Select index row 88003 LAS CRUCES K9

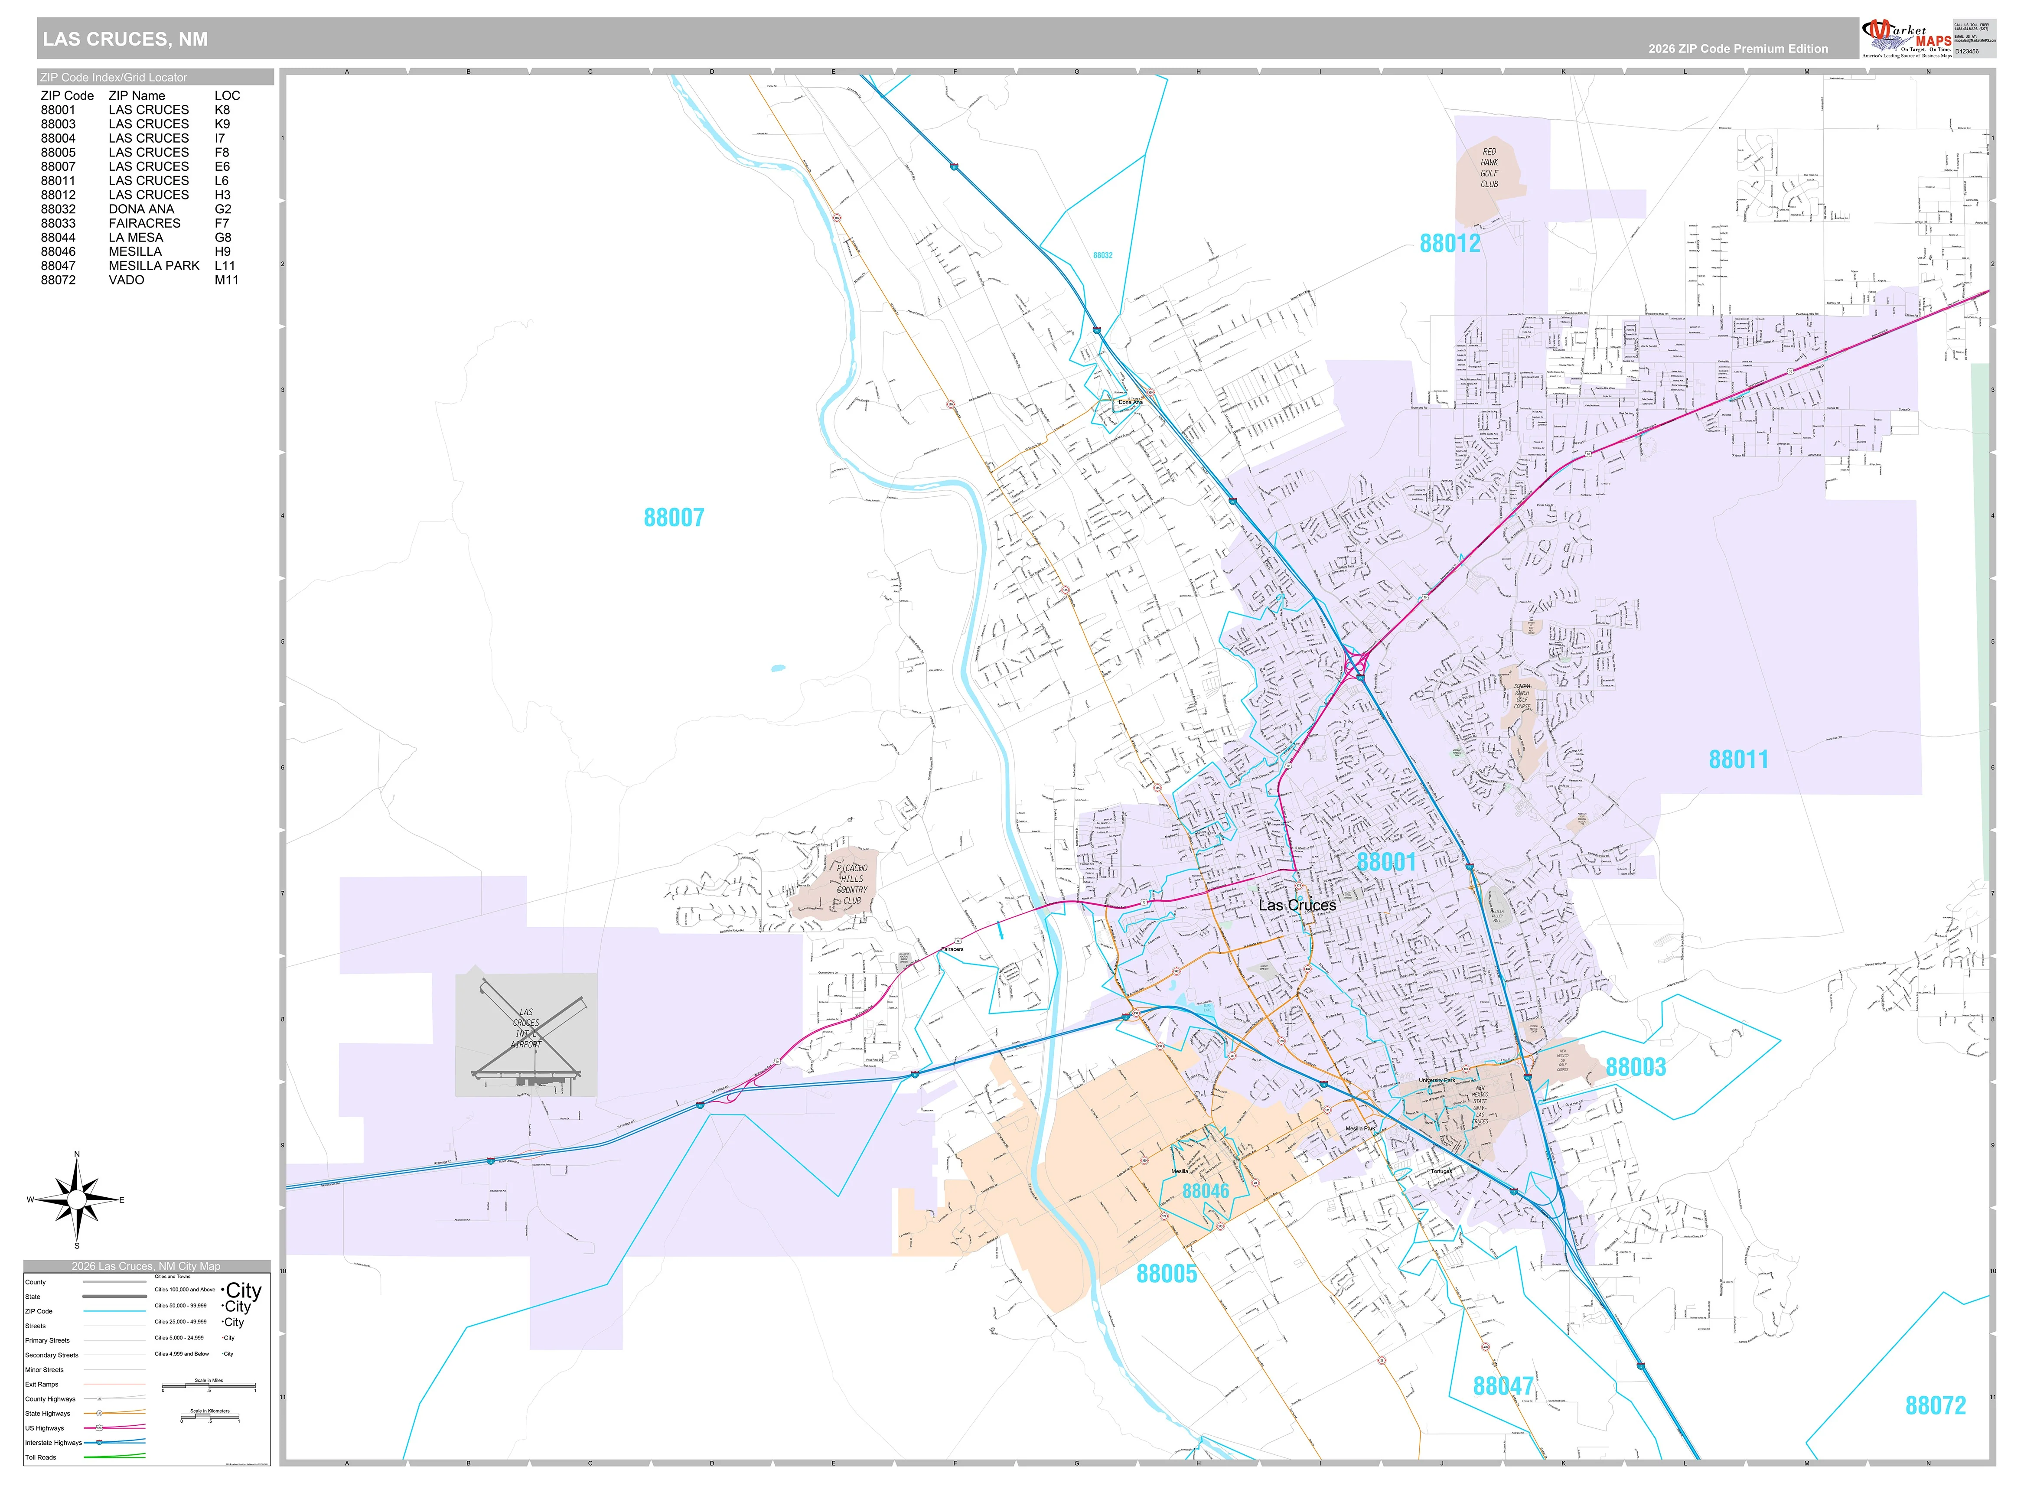140,124
